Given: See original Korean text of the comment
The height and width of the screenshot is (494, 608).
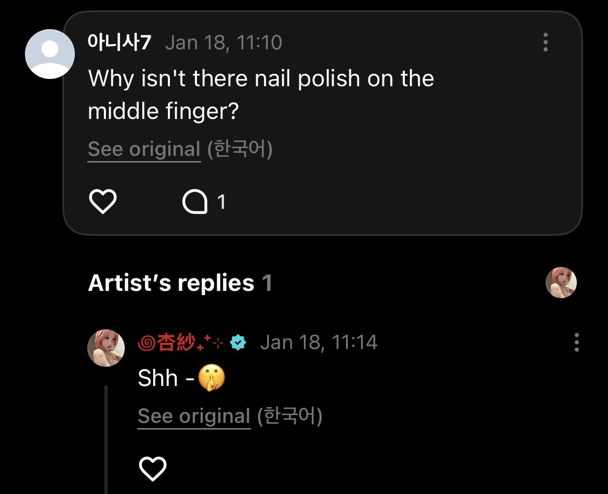Looking at the screenshot, I should (144, 150).
